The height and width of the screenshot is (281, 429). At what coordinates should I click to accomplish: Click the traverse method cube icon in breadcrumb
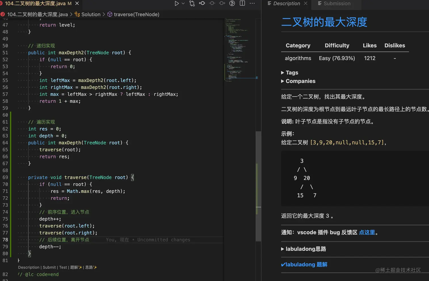110,14
